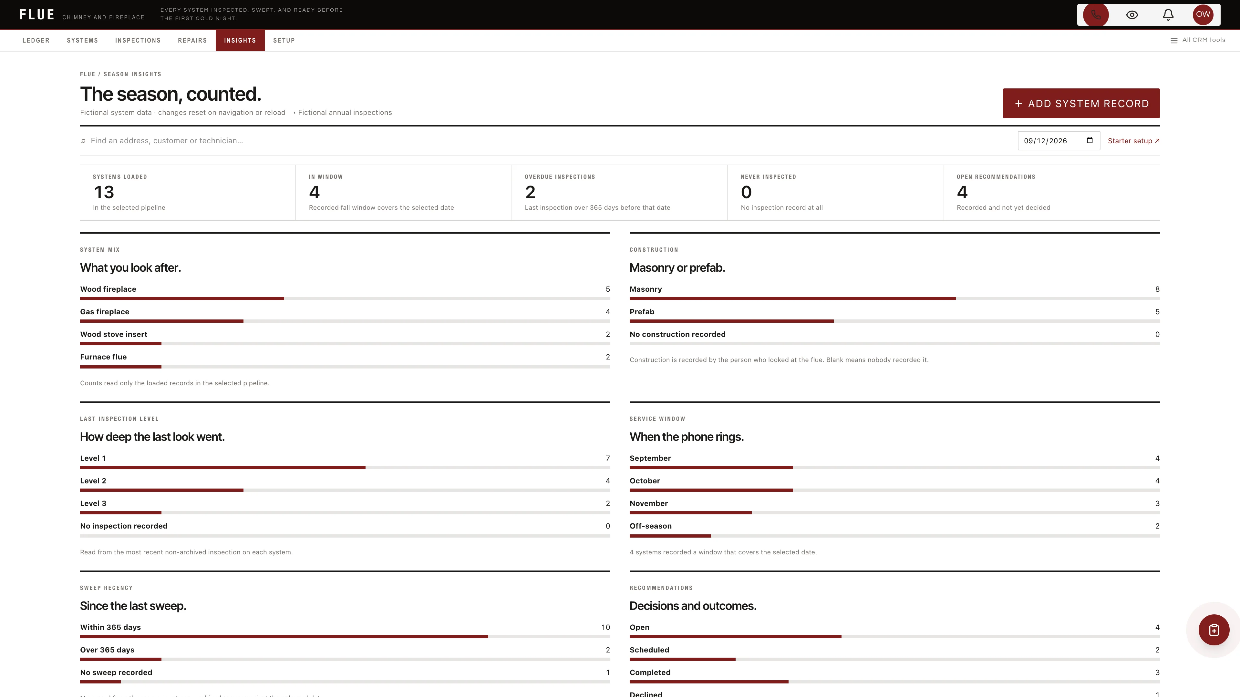Click the floating clipboard add button
The width and height of the screenshot is (1240, 697).
(1214, 630)
